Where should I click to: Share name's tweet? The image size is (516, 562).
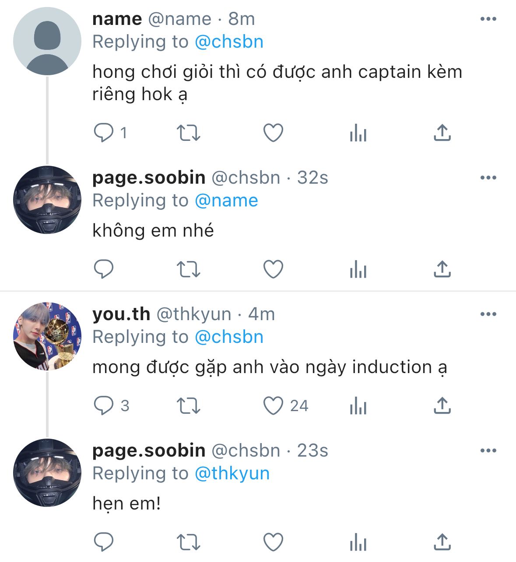click(442, 133)
